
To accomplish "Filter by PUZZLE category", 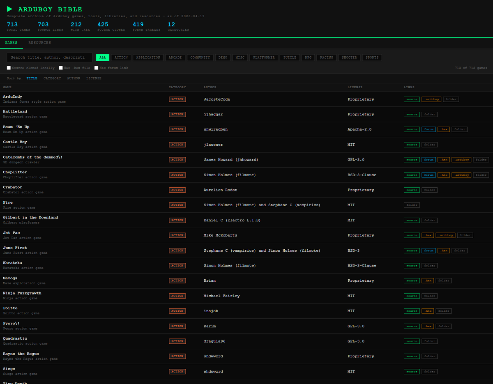I will [290, 57].
